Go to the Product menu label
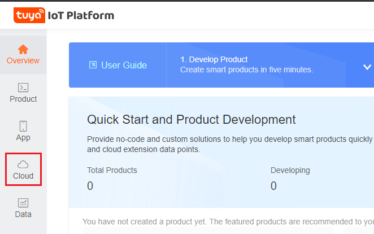The width and height of the screenshot is (374, 234). 23,99
